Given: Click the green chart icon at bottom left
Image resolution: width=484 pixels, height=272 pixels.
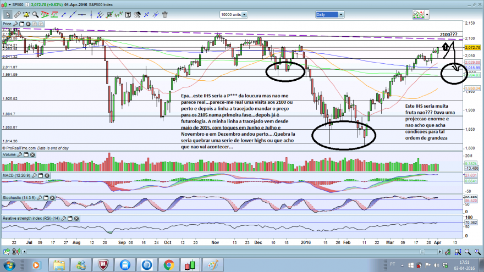Looking at the screenshot, I should (x=6, y=252).
